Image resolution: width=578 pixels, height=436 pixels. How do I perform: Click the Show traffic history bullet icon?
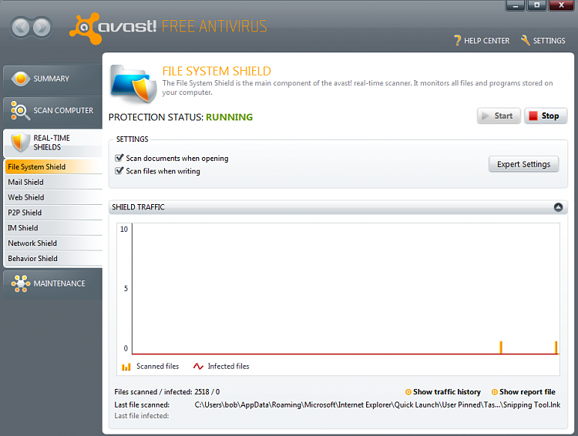coord(408,392)
